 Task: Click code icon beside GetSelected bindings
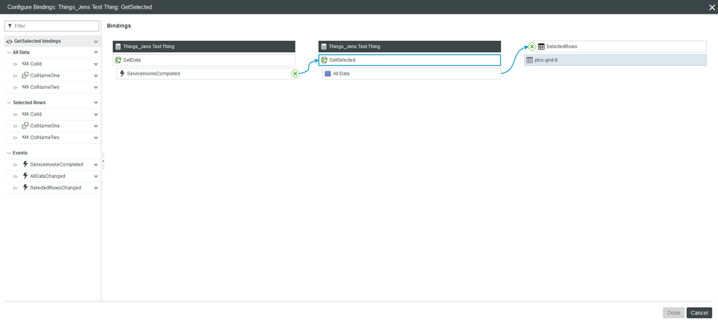tap(9, 42)
